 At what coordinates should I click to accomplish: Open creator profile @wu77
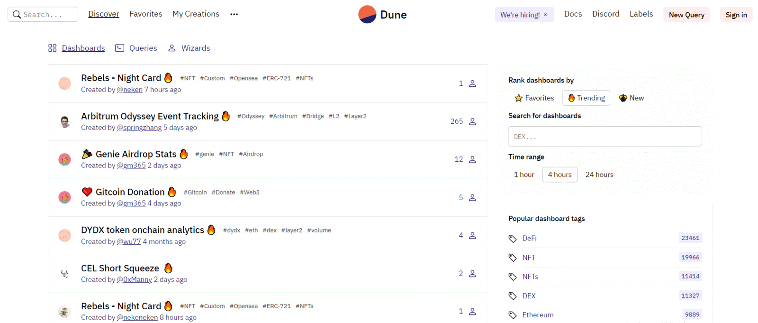click(129, 241)
